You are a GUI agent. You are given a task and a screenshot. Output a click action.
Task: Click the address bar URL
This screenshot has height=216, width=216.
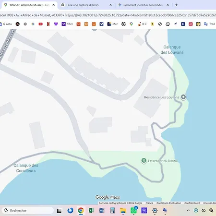pyautogui.click(x=108, y=15)
